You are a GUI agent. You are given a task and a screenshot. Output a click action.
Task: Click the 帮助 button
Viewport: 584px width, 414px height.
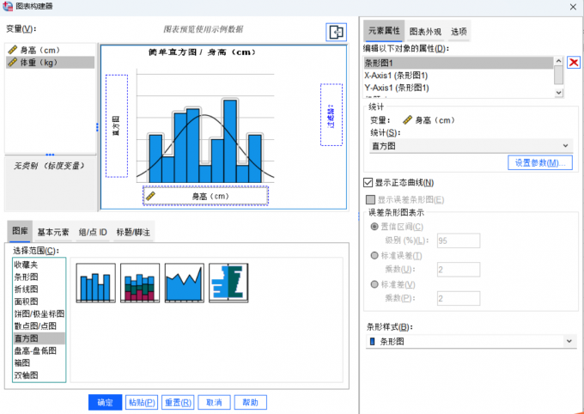tap(250, 403)
